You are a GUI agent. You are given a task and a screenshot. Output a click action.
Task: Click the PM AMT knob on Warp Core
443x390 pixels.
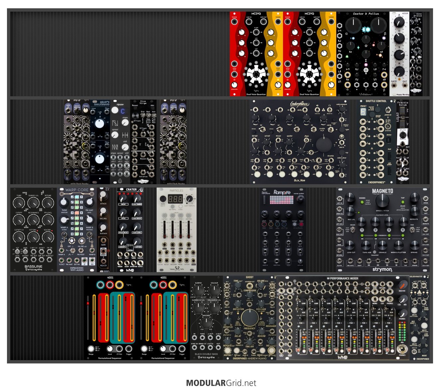[x=89, y=202]
